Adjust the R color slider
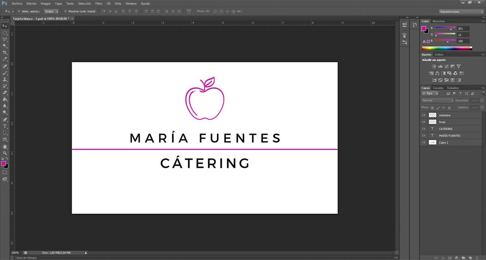 click(445, 28)
